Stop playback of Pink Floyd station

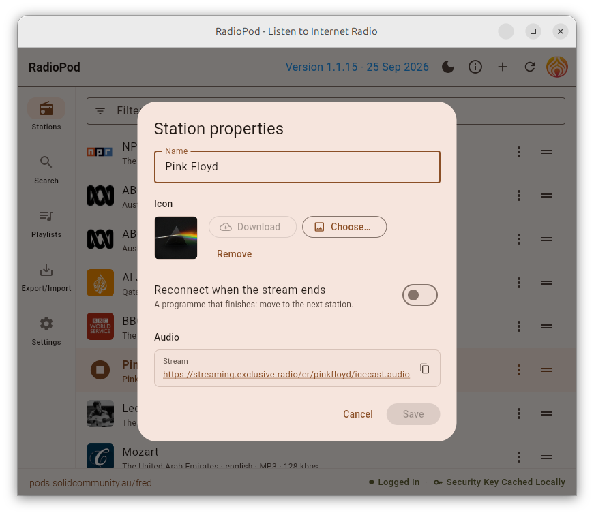point(100,370)
